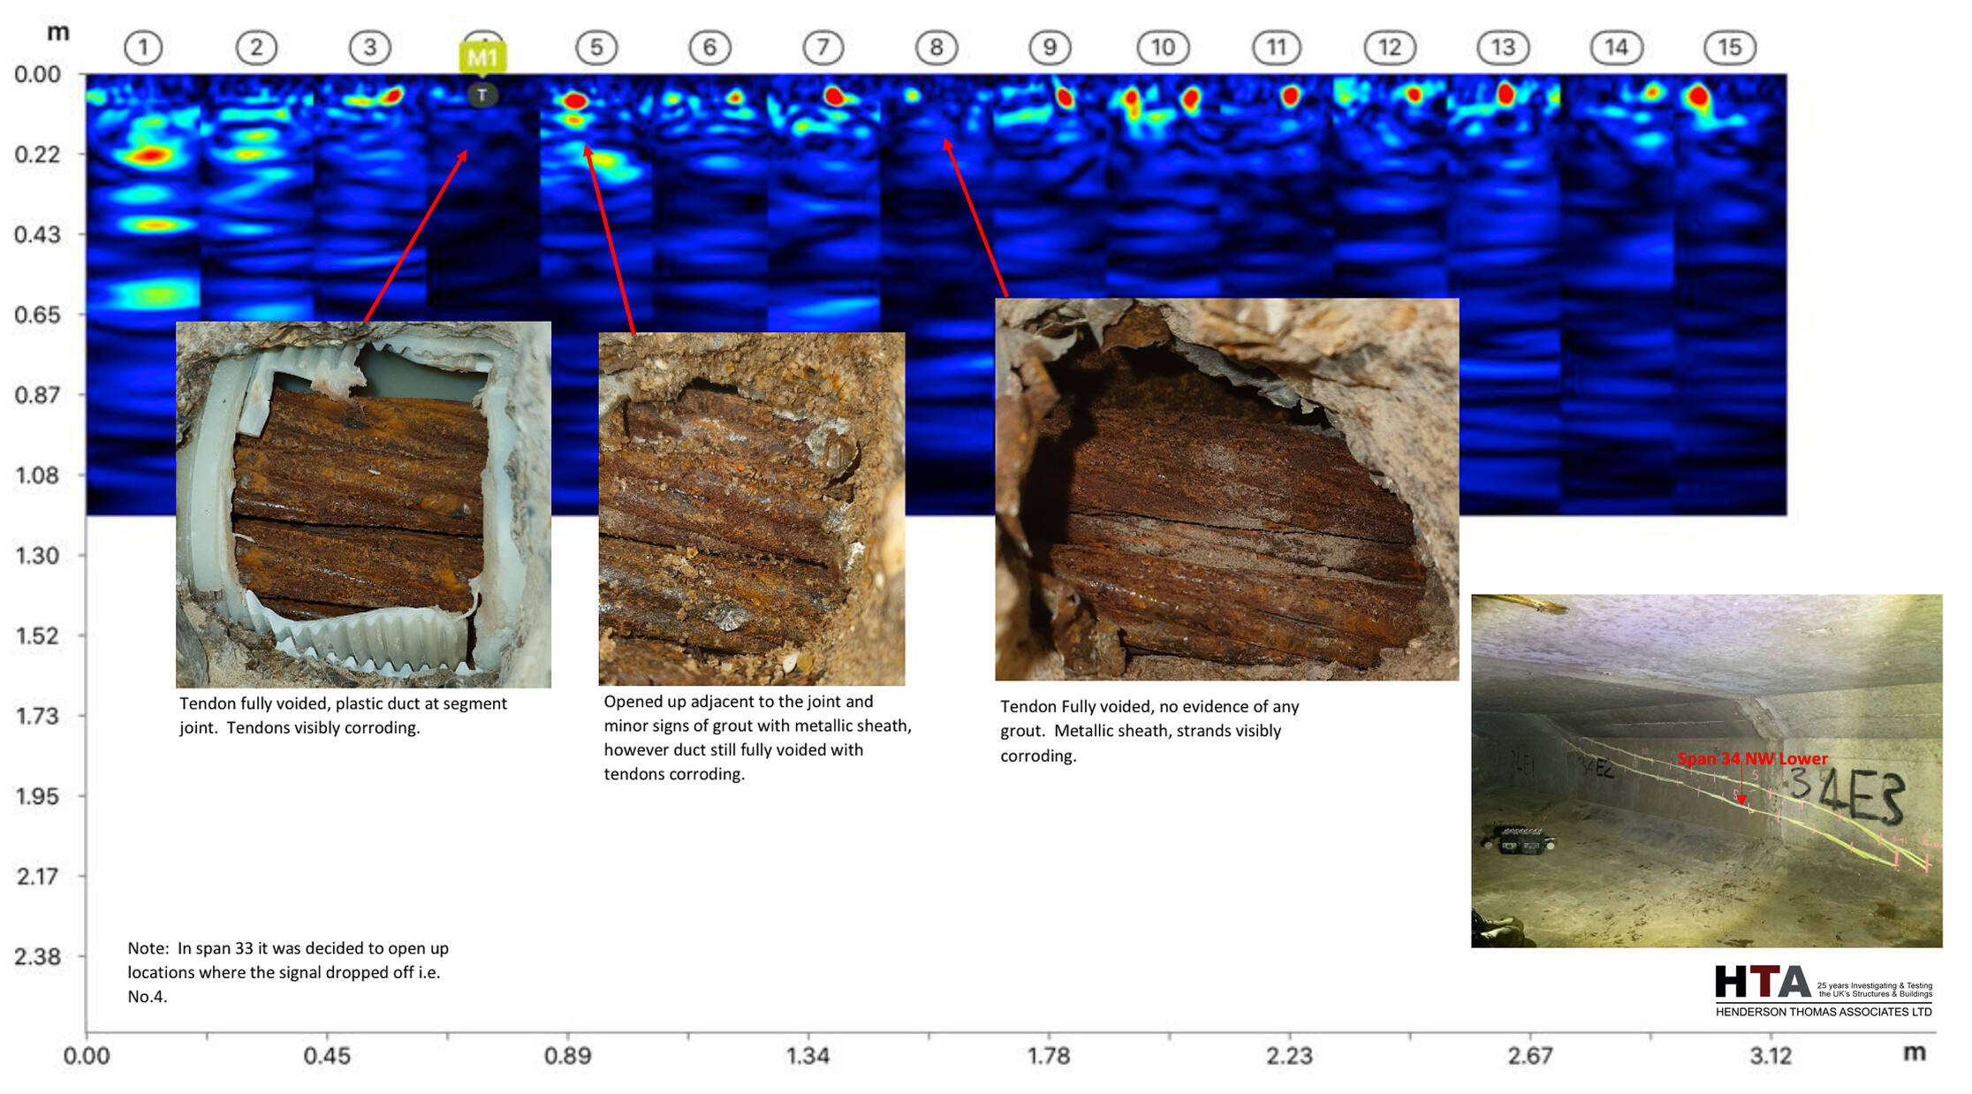This screenshot has height=1094, width=1972.
Task: Click Henderson Thomas Associates Ltd text
Action: [1824, 1012]
